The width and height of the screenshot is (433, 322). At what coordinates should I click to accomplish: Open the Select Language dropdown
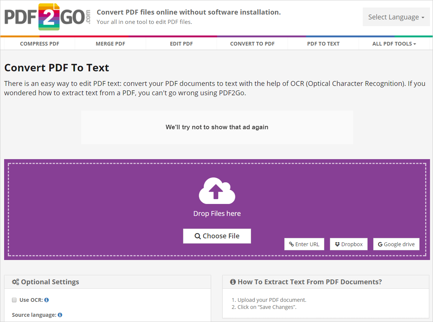point(396,17)
